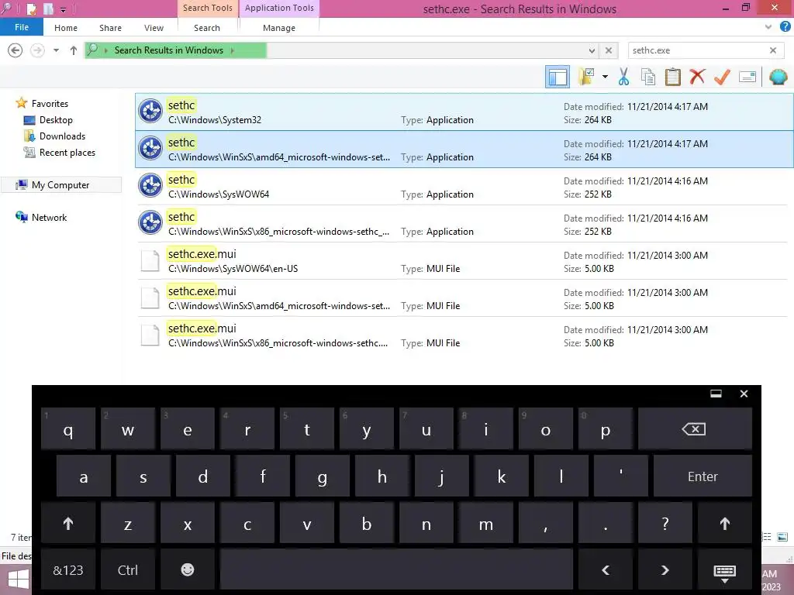Go back with the Back arrow button
794x595 pixels.
[x=16, y=50]
